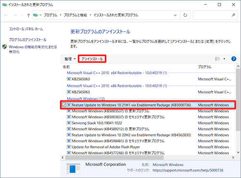Expand the view options dropdown arrow

(x=224, y=59)
